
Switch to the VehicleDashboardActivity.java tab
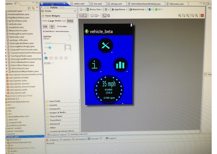pos(145,4)
